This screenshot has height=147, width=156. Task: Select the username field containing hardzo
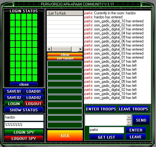pos(24,118)
